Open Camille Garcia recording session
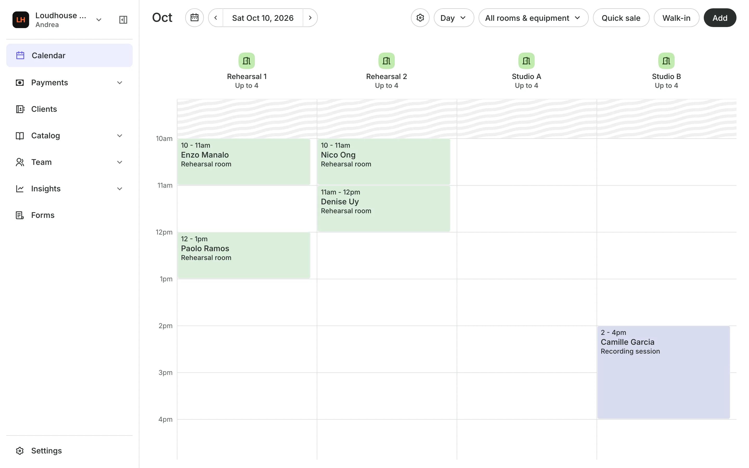The image size is (749, 468). pyautogui.click(x=664, y=372)
